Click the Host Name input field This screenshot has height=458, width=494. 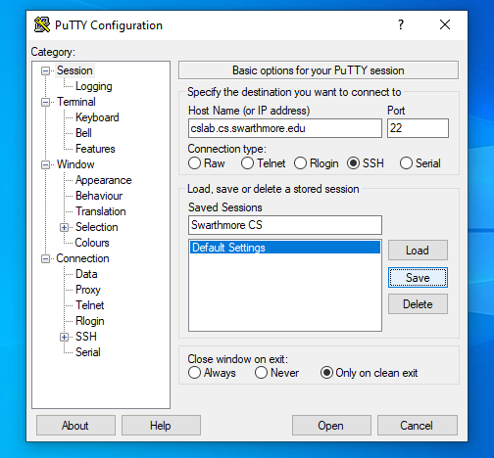click(285, 128)
